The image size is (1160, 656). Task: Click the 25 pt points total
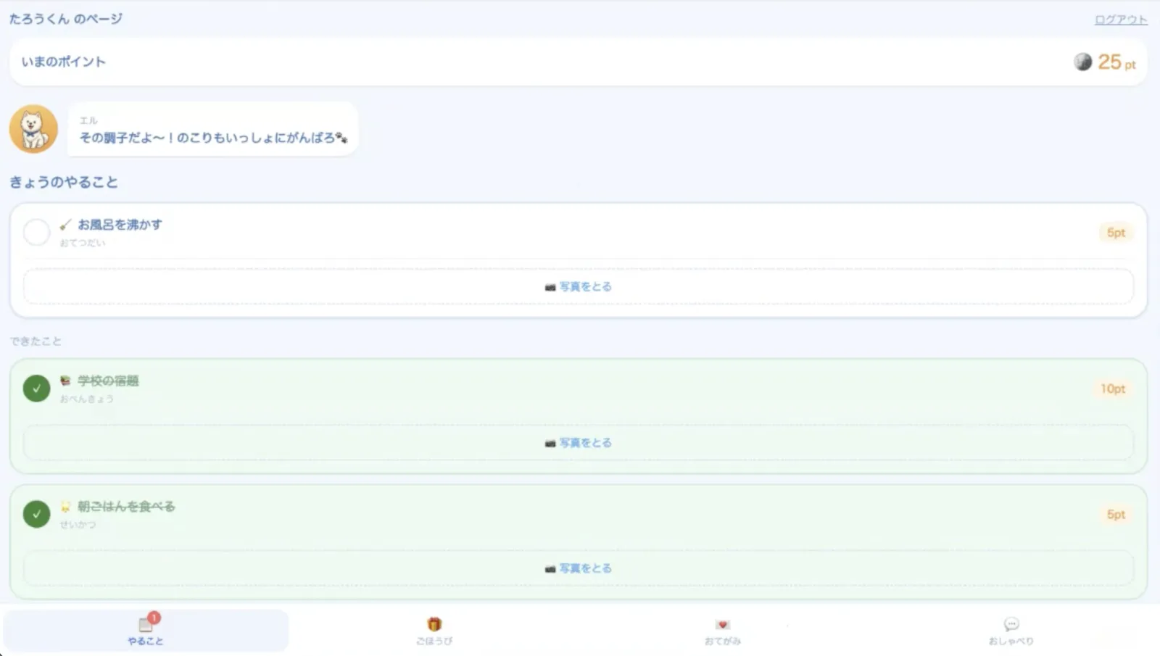(1116, 62)
